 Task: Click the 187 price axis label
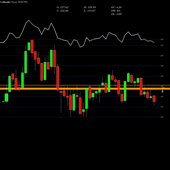click(x=162, y=39)
